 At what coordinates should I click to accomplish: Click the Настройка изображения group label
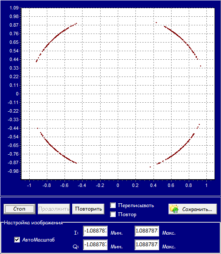pos(34,223)
